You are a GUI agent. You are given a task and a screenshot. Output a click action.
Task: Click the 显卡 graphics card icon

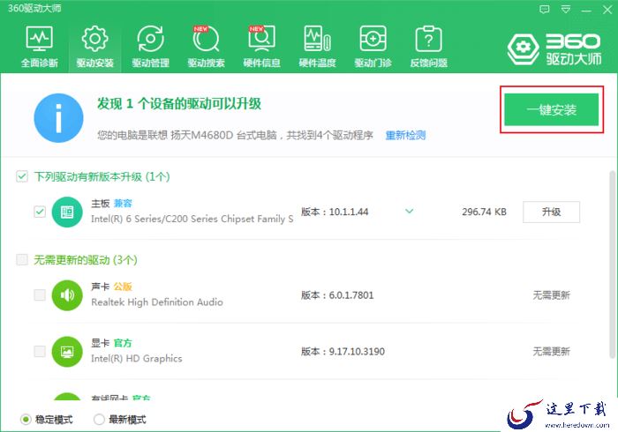pos(67,352)
